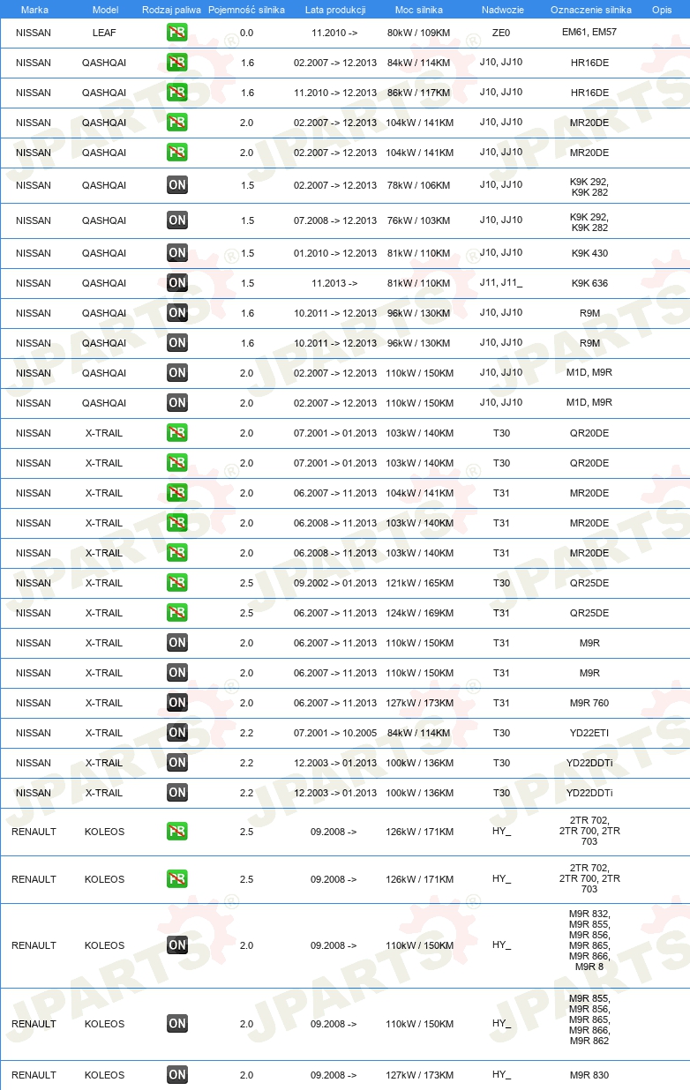
Task: Click the PB fuel icon for the 124kW X-TRAIL
Action: click(x=176, y=613)
